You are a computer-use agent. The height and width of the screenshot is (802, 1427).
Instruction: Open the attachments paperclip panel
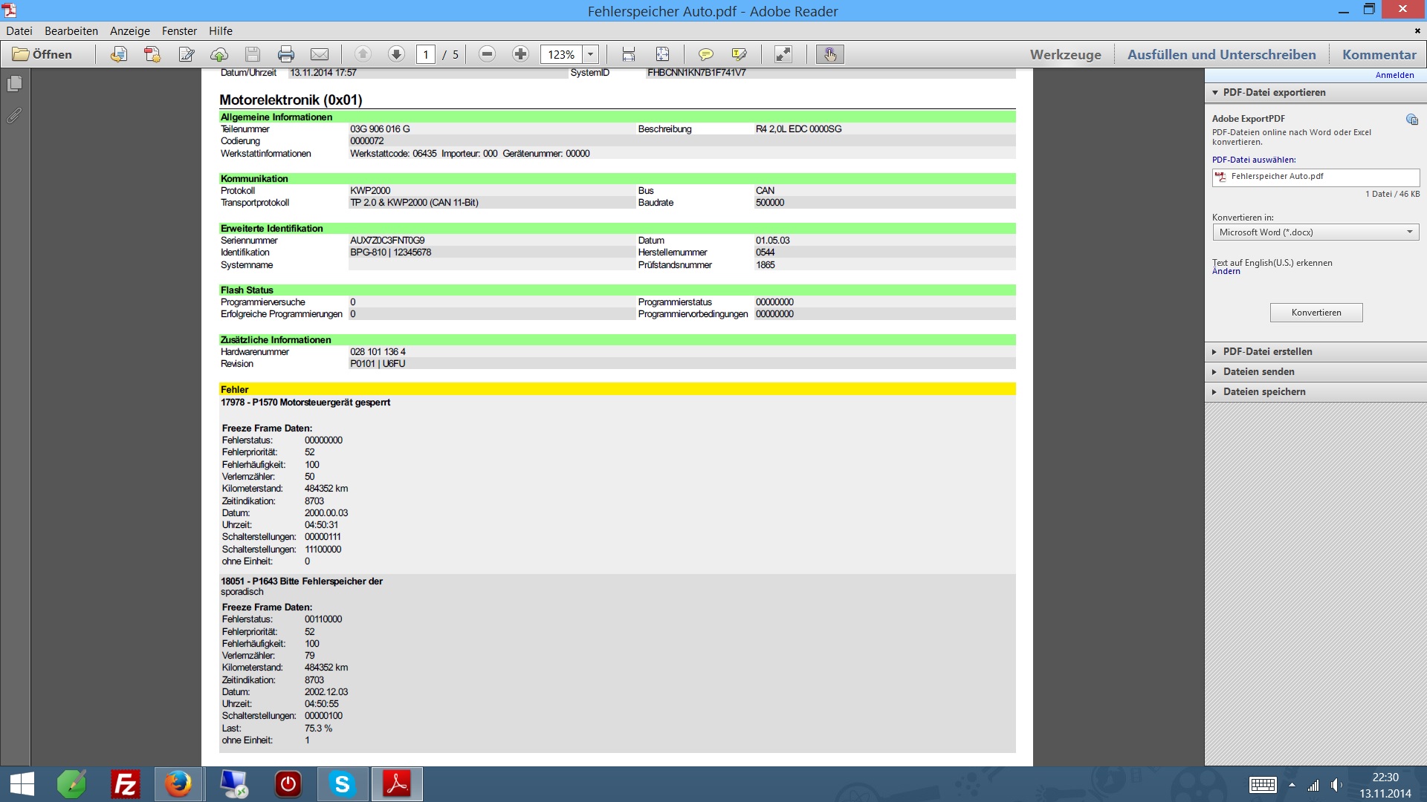14,116
